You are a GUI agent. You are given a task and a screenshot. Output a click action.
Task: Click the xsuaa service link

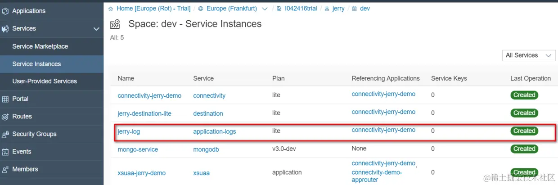click(x=201, y=173)
